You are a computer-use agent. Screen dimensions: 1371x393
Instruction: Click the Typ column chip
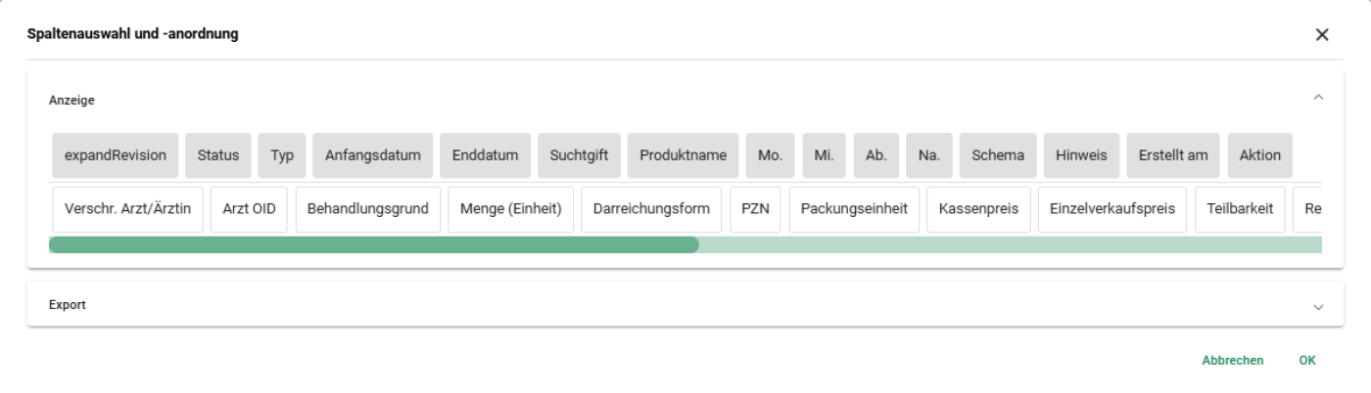(x=282, y=155)
